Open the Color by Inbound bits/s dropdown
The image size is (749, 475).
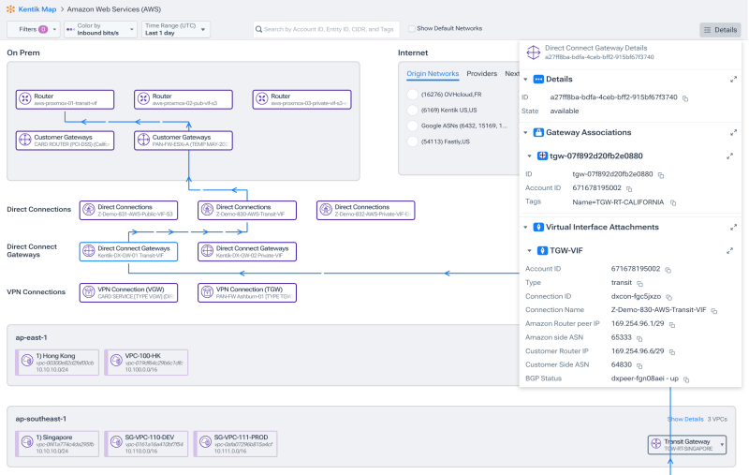[101, 29]
